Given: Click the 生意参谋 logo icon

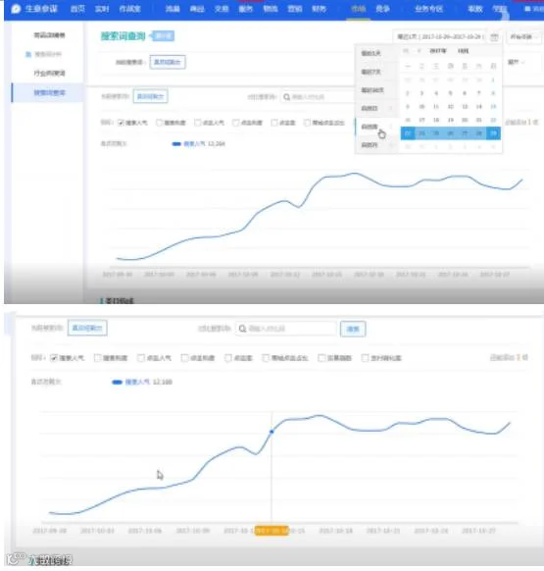Looking at the screenshot, I should [16, 9].
